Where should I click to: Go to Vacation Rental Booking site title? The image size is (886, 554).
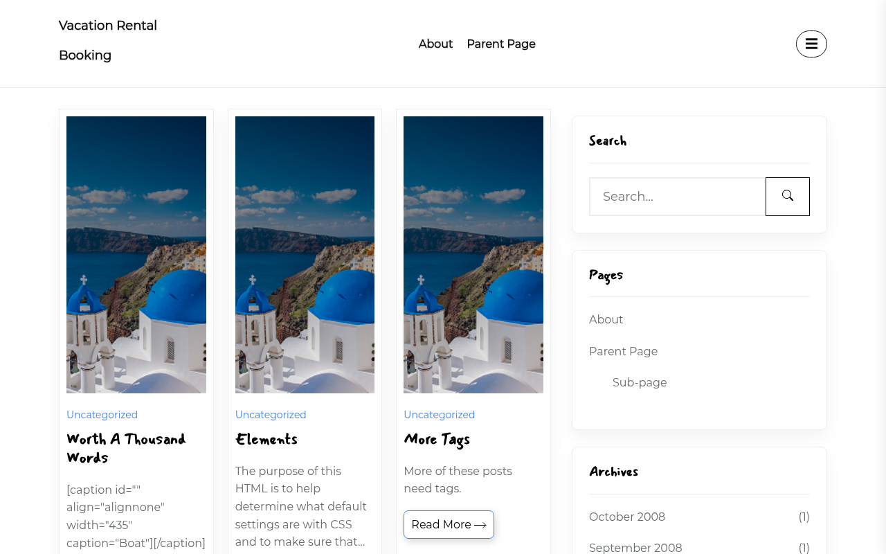(x=108, y=40)
